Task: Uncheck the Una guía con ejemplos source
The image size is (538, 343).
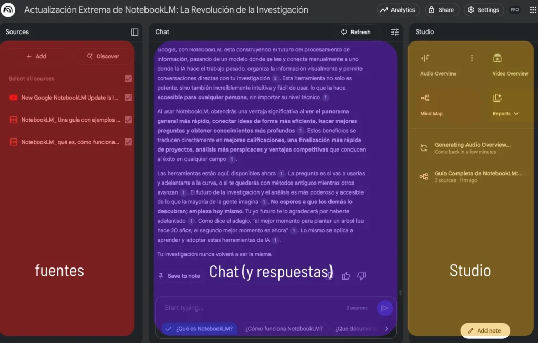Action: click(x=128, y=120)
